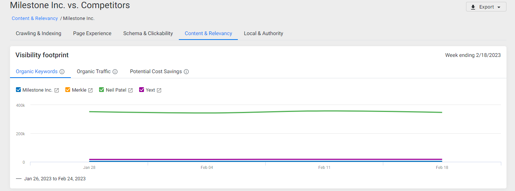Click the blue Milestone Inc. chart line
Image resolution: width=515 pixels, height=191 pixels.
(266, 161)
